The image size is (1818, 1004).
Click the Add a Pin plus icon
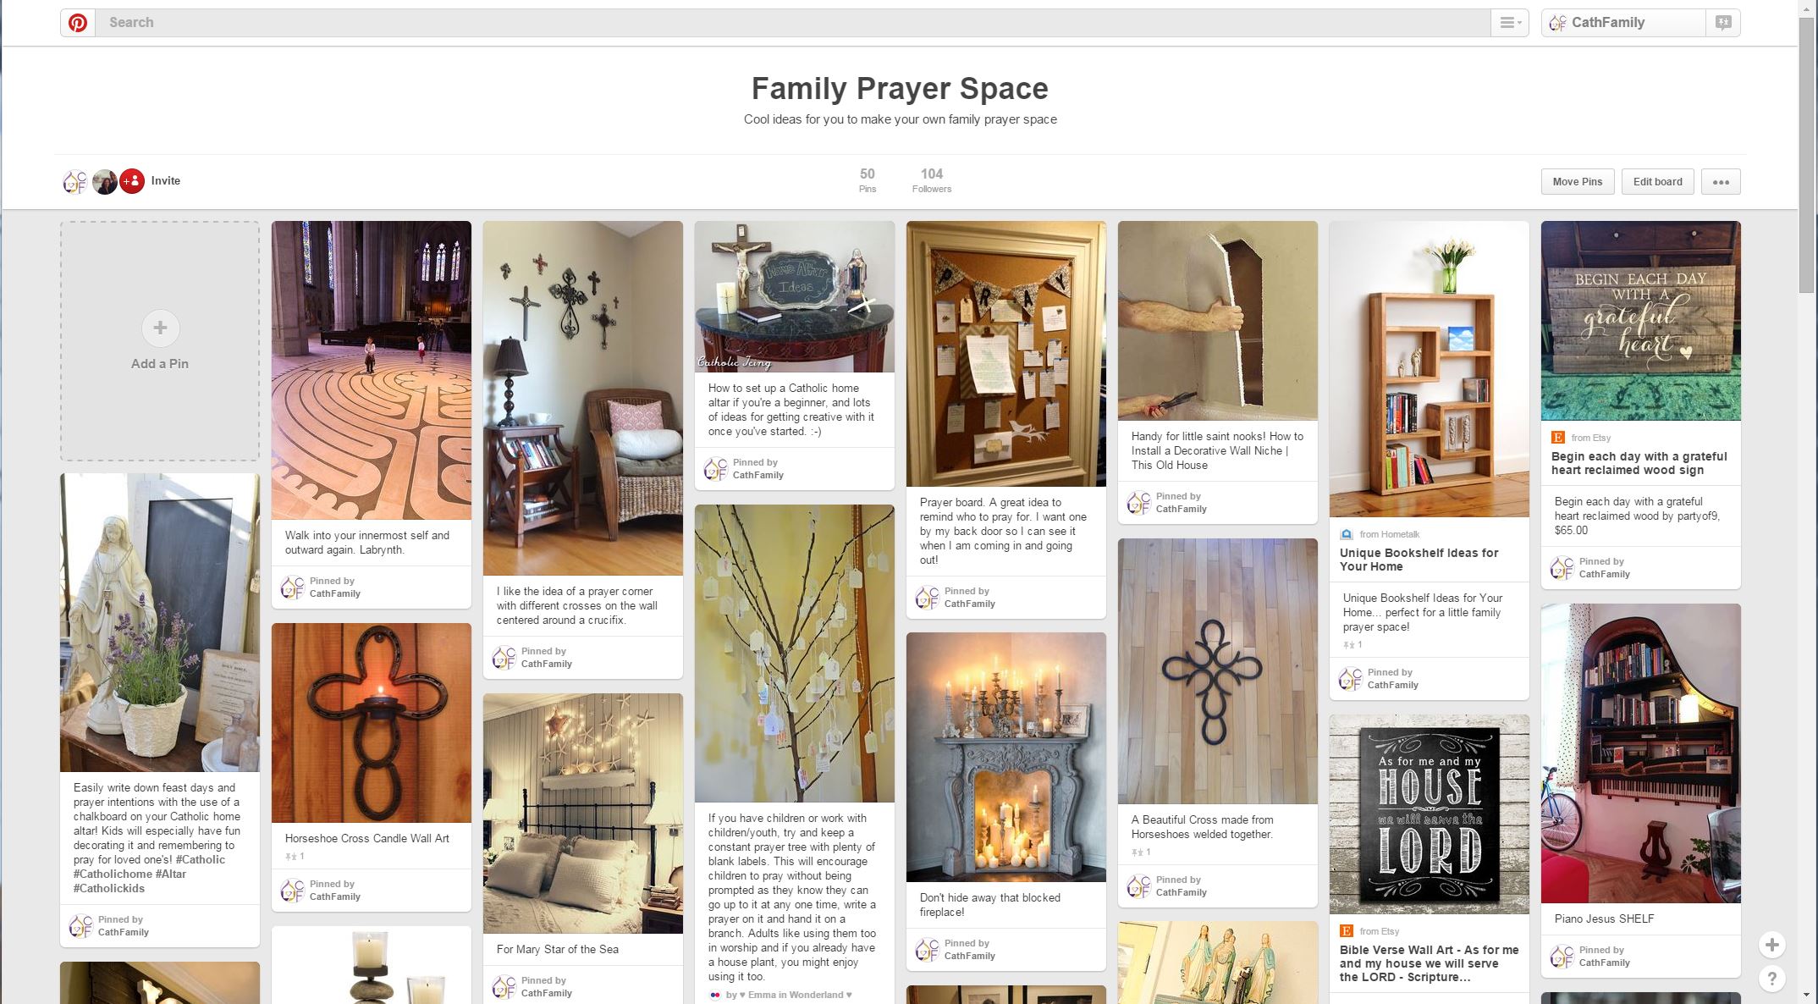click(x=160, y=328)
